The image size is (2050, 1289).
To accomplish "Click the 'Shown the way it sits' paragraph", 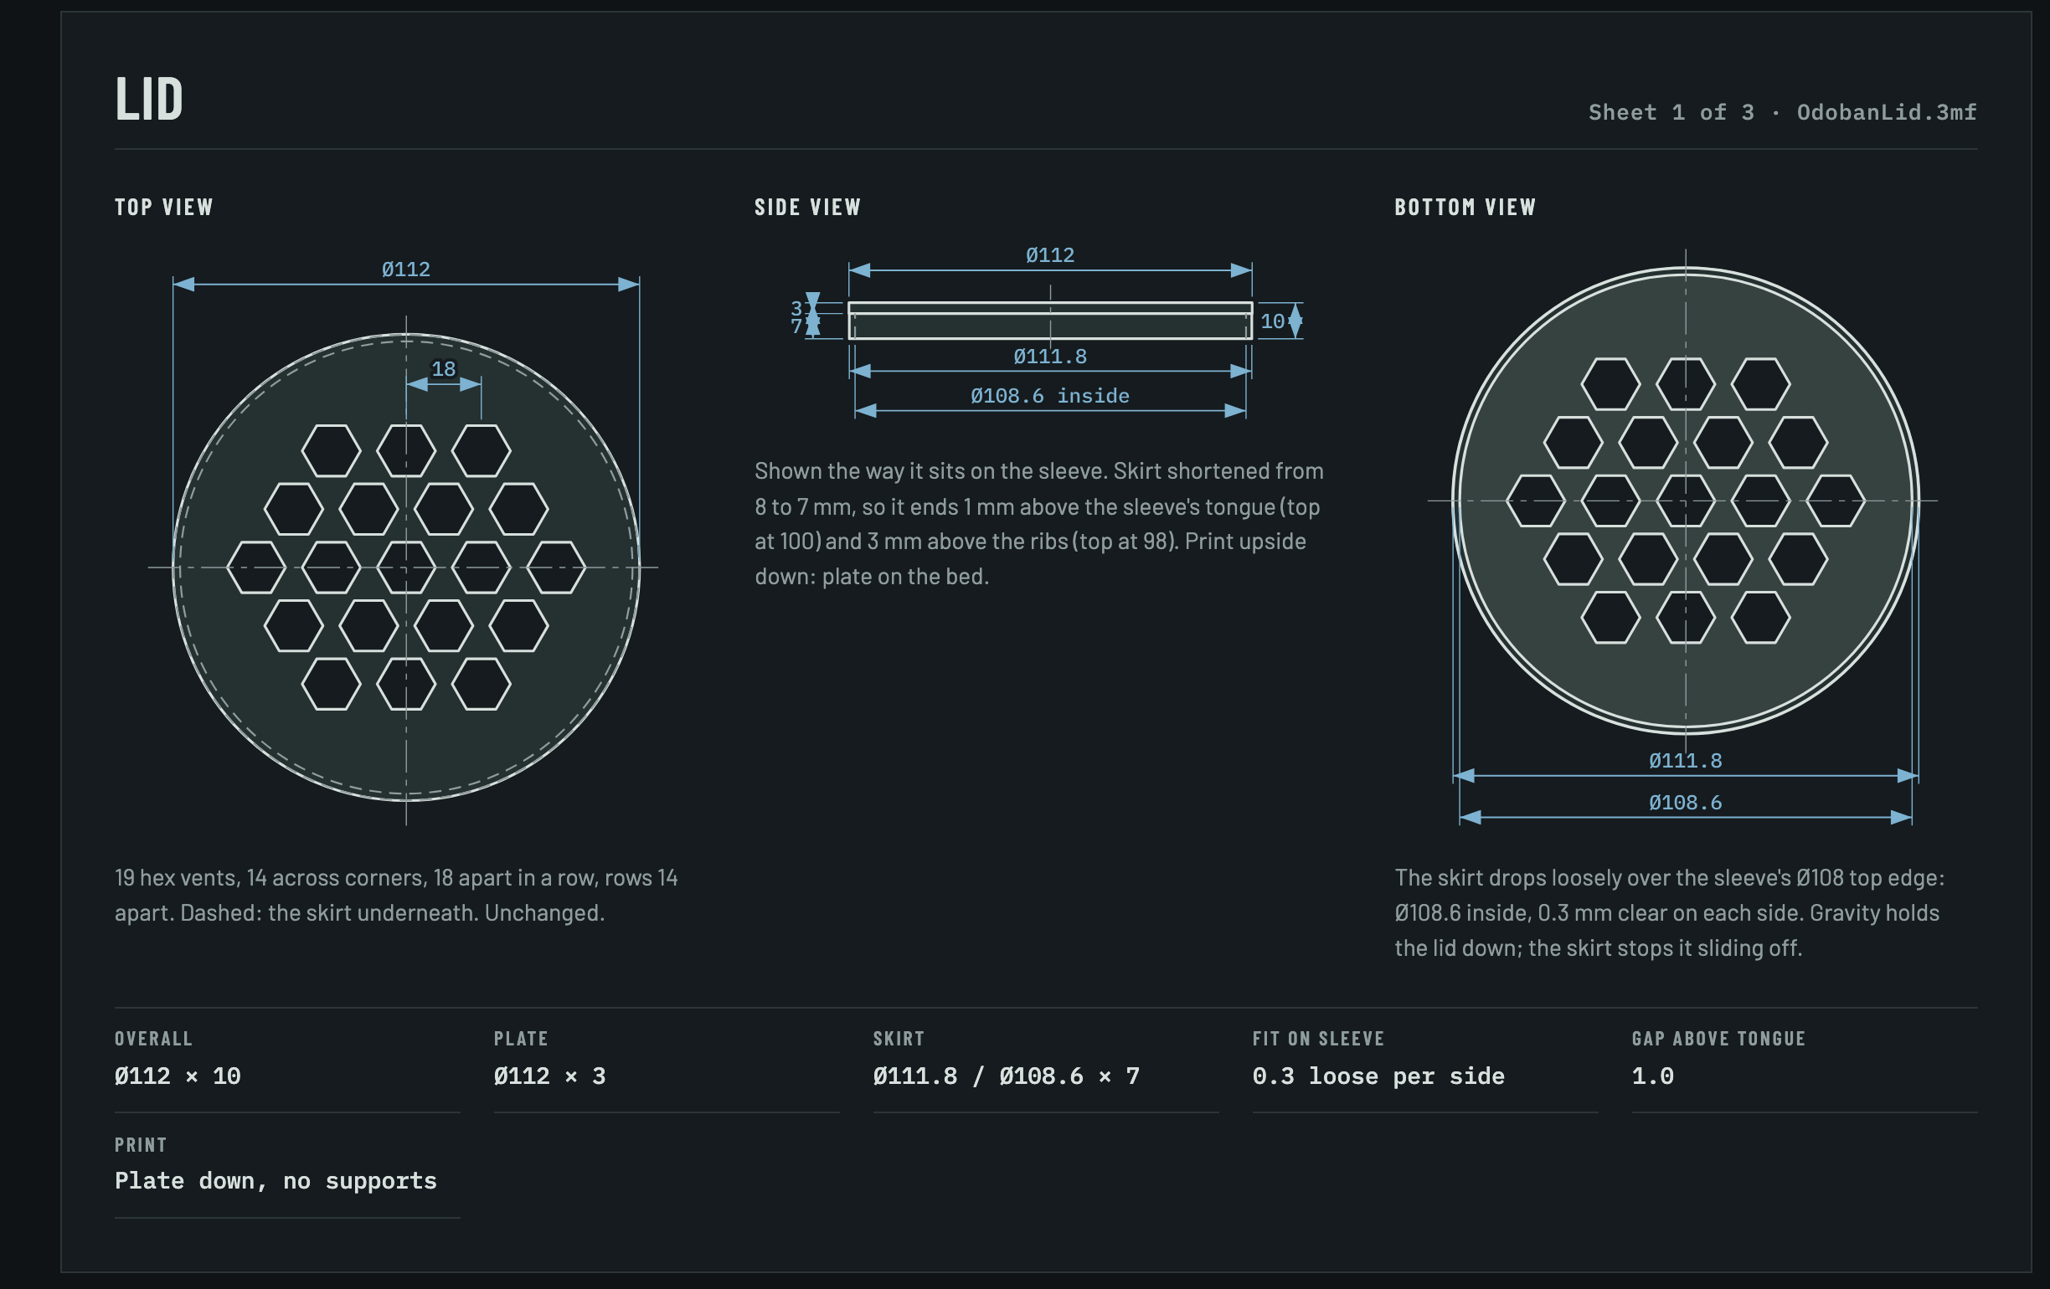I will 1038,523.
